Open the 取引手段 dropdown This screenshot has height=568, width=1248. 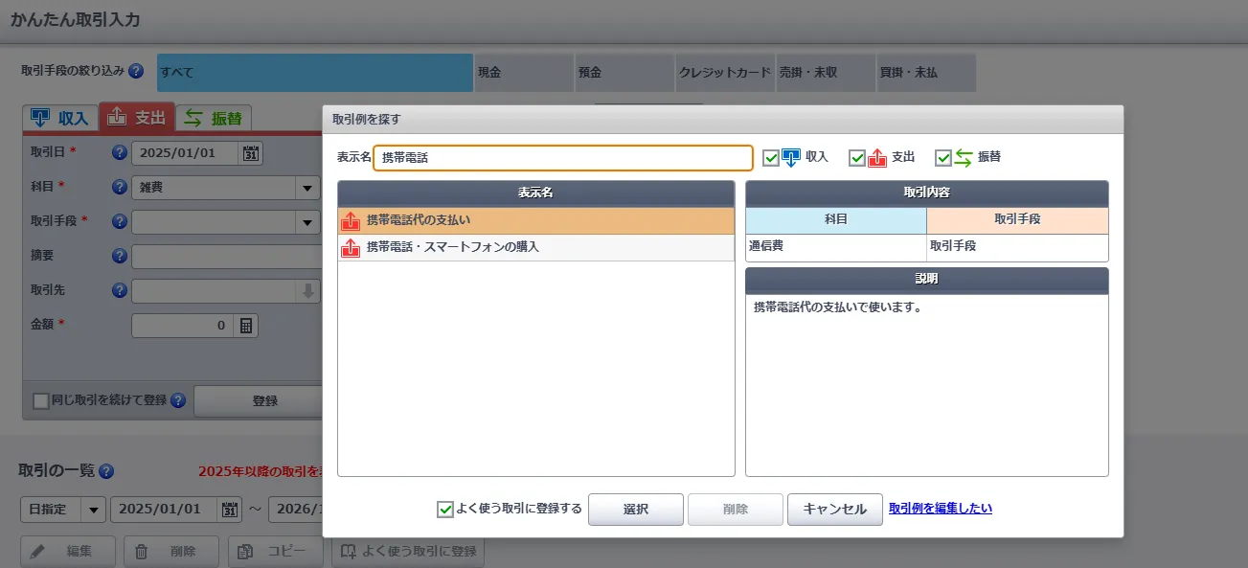[x=306, y=220]
